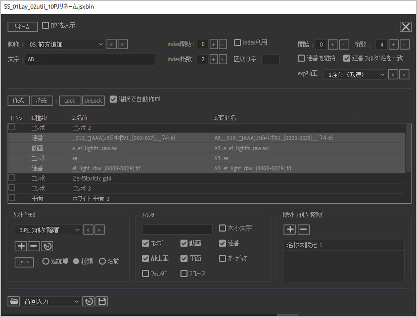The height and width of the screenshot is (317, 417).
Task: Decrease 桁数 value with minus
Action: (404, 44)
